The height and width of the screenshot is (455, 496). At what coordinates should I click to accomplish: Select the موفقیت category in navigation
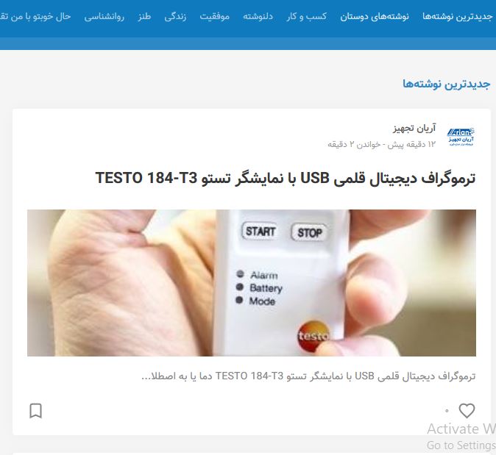(214, 16)
